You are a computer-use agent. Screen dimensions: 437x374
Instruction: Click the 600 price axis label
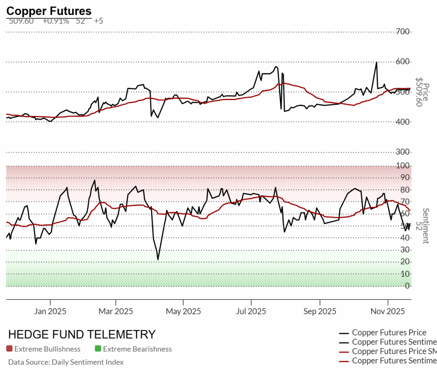(x=403, y=62)
